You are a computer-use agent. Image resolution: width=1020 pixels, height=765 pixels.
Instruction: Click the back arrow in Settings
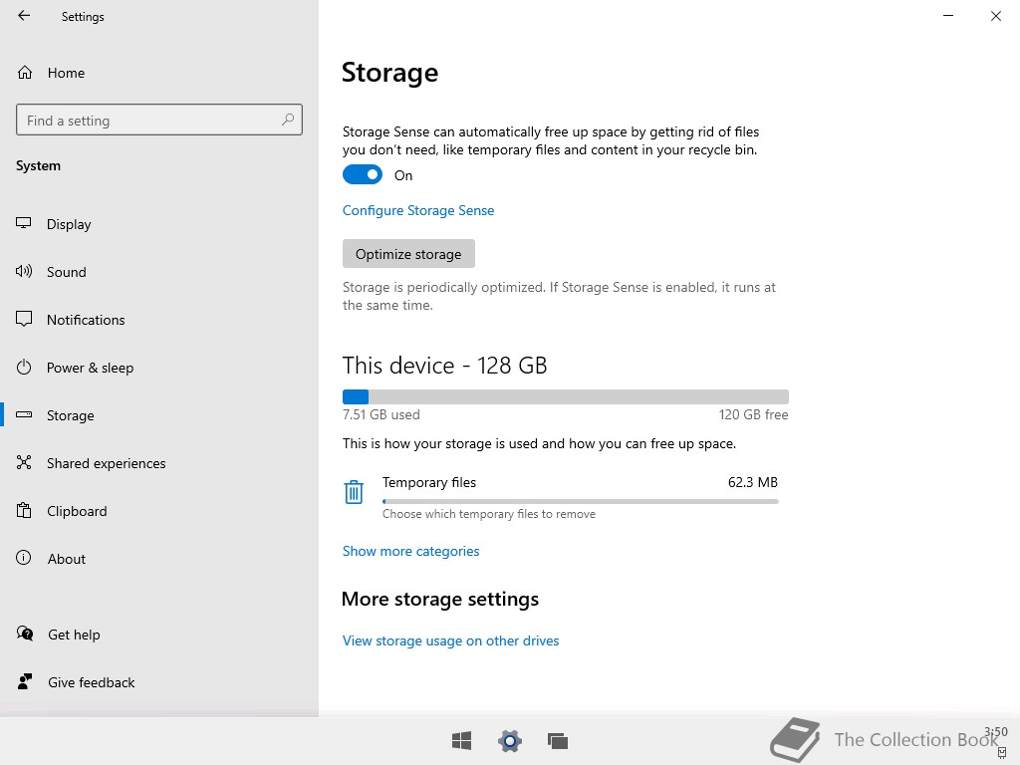(24, 16)
